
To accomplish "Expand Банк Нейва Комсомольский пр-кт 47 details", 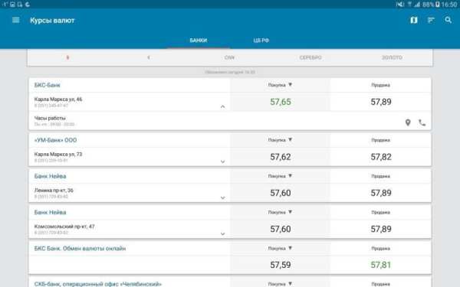I will [x=222, y=233].
